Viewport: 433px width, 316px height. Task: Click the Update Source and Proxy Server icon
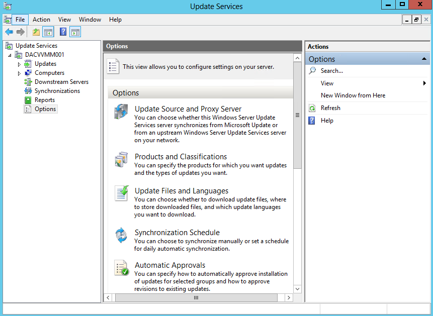(121, 112)
